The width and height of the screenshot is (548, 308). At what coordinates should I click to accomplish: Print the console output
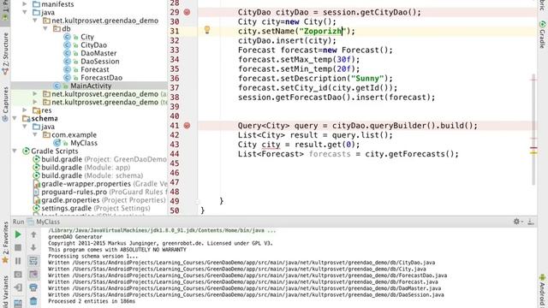tap(33, 287)
